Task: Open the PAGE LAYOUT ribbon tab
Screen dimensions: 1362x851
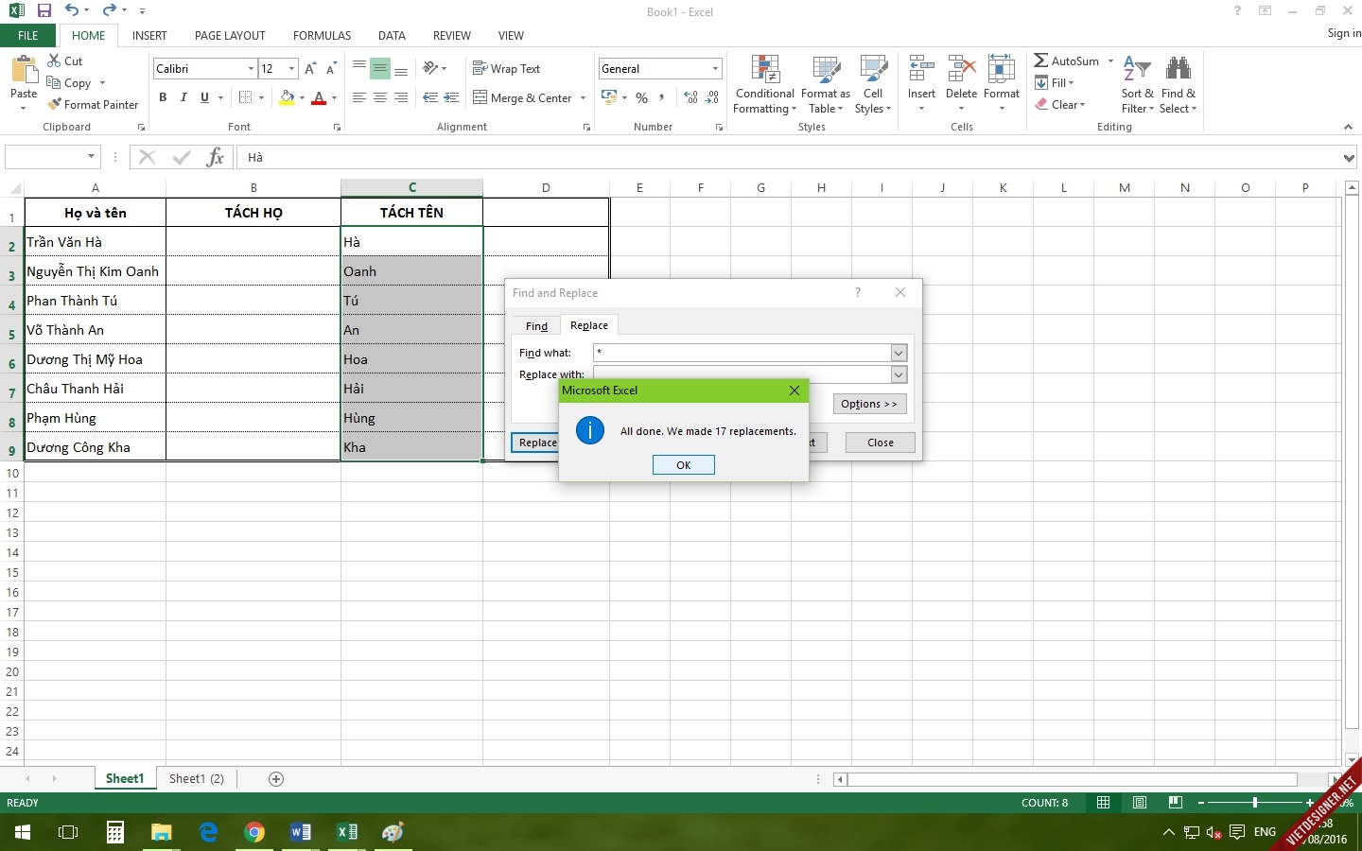Action: pos(230,36)
